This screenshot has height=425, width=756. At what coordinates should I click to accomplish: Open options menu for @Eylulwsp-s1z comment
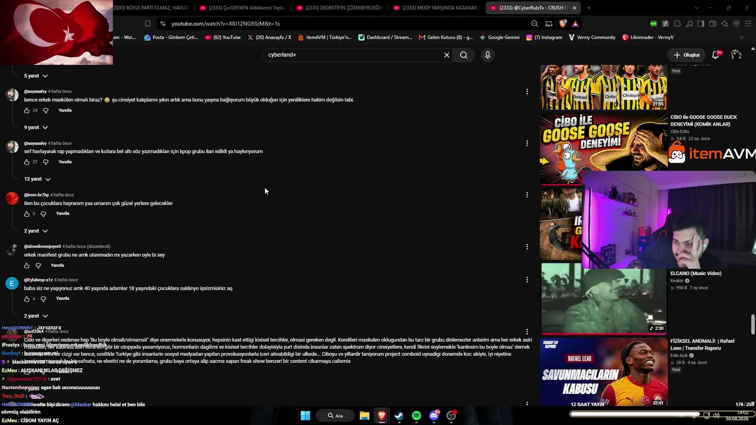tap(527, 280)
